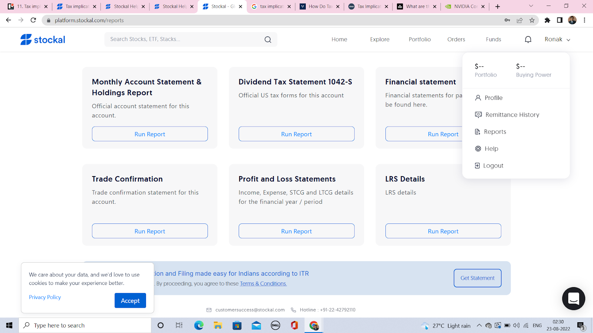593x333 pixels.
Task: Open the browser extensions puzzle icon
Action: (547, 20)
